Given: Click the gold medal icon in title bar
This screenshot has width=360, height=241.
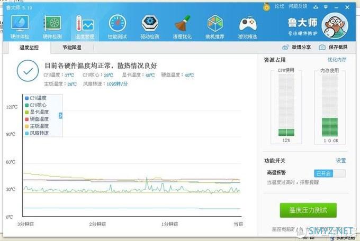Looking at the screenshot, I should point(266,7).
